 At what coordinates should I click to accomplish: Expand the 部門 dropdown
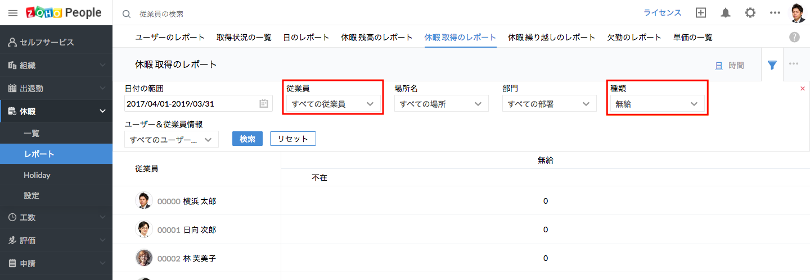pyautogui.click(x=548, y=104)
